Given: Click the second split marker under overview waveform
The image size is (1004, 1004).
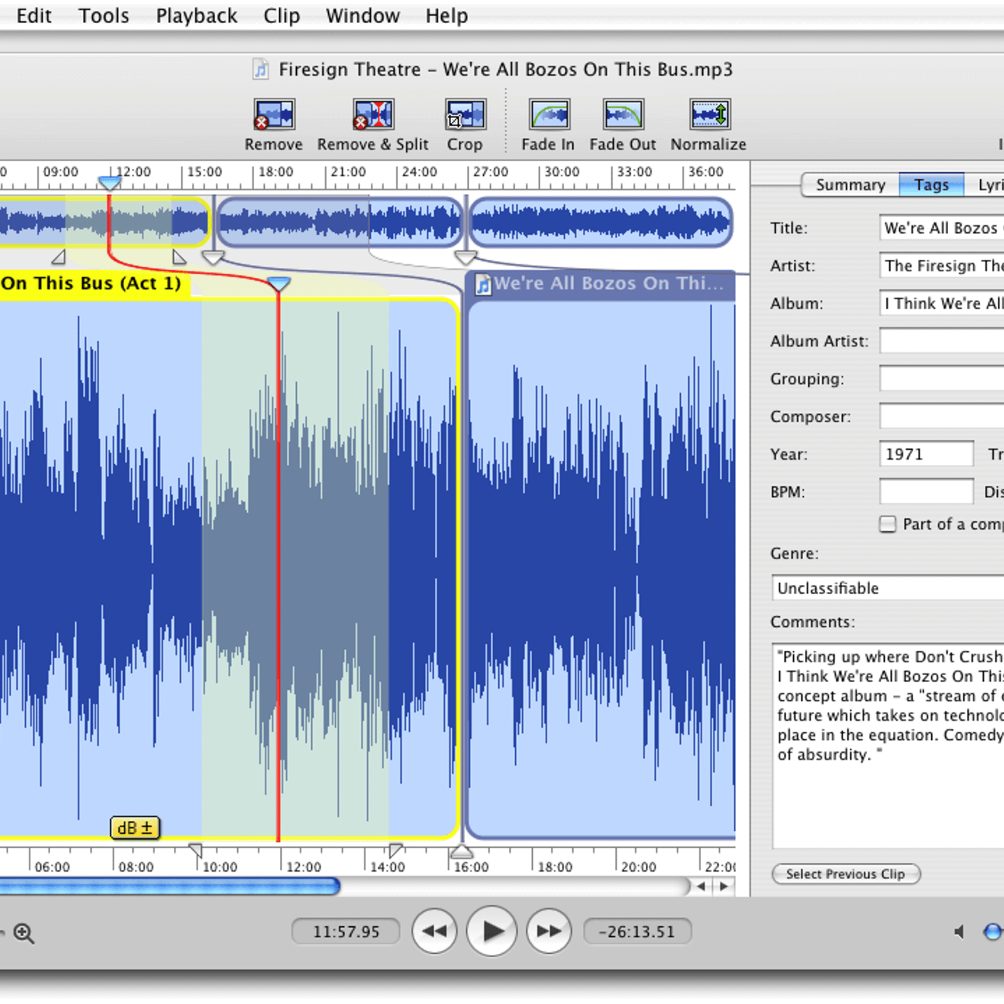Looking at the screenshot, I should point(466,257).
